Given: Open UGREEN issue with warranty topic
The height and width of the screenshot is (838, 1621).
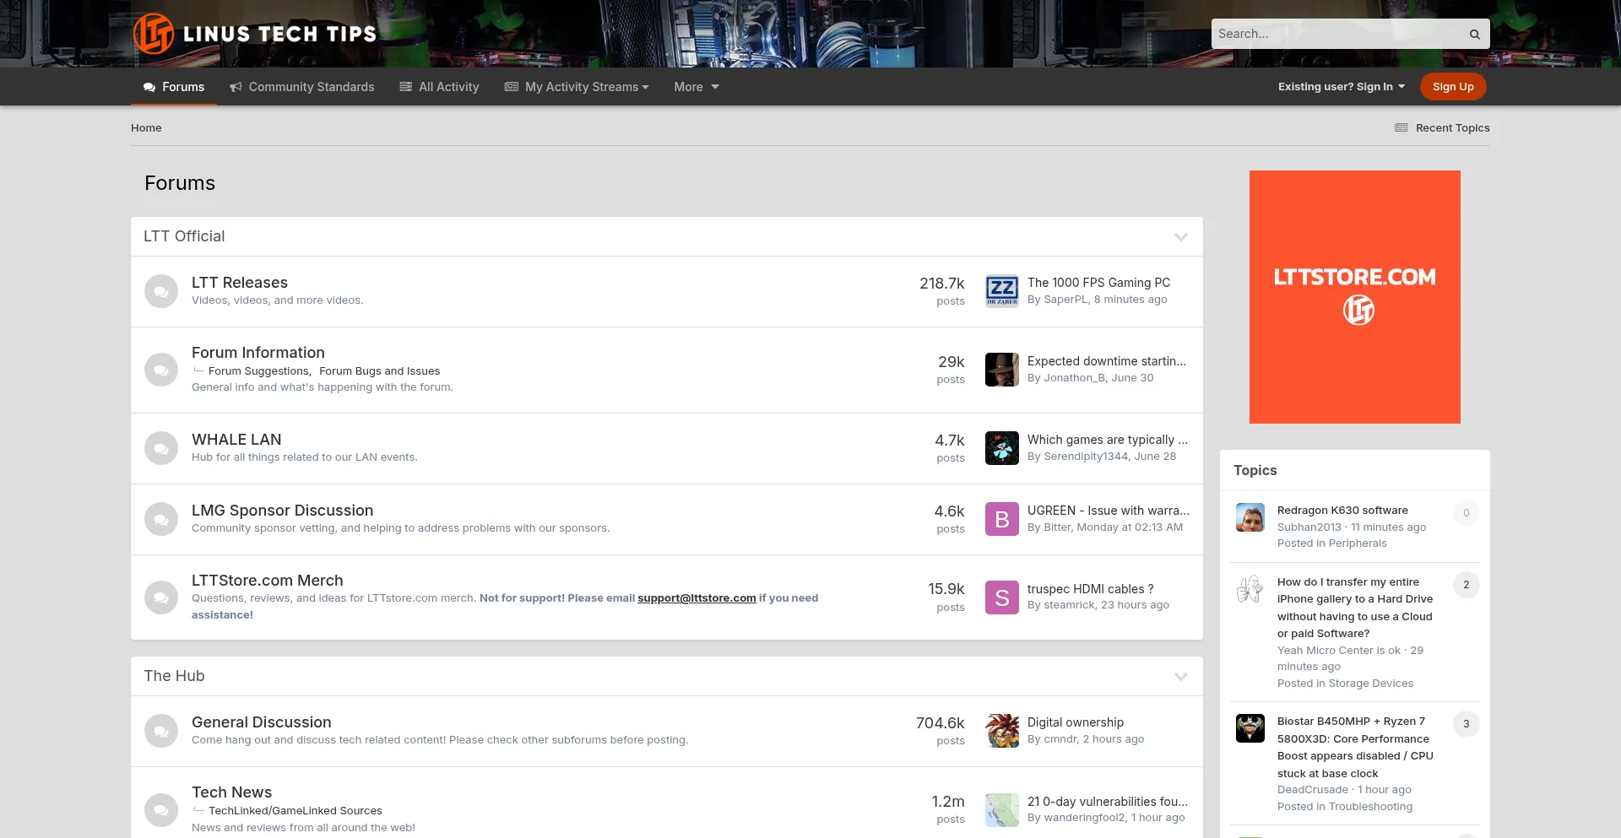Looking at the screenshot, I should click(x=1108, y=511).
